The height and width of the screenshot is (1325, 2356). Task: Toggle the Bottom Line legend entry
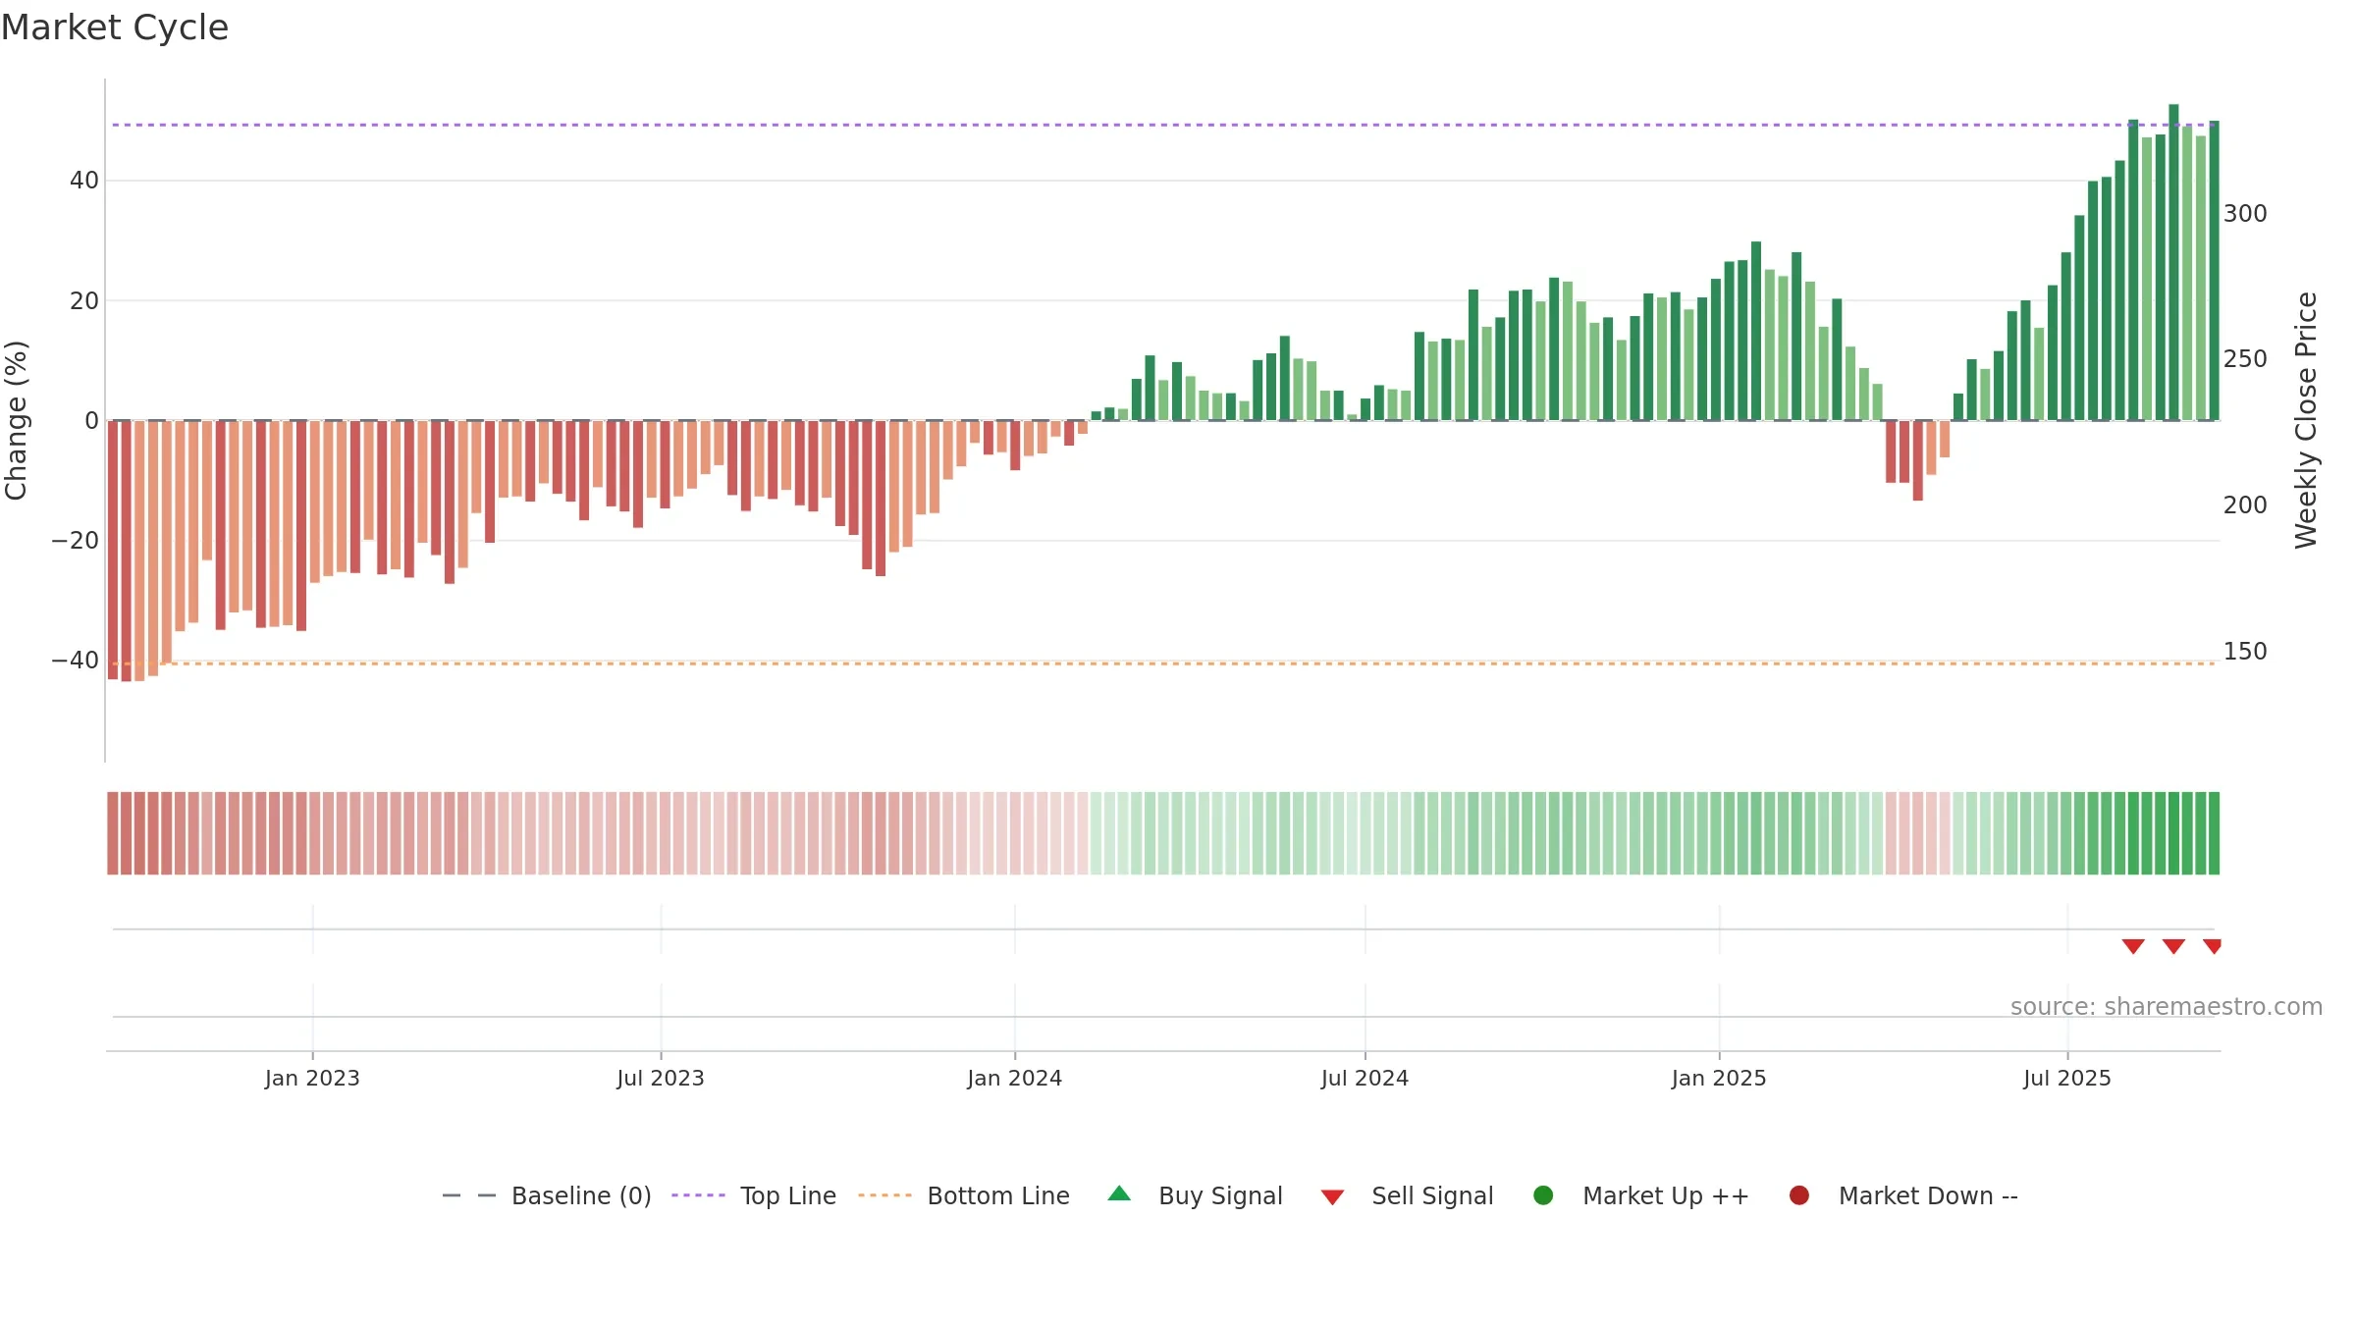964,1195
